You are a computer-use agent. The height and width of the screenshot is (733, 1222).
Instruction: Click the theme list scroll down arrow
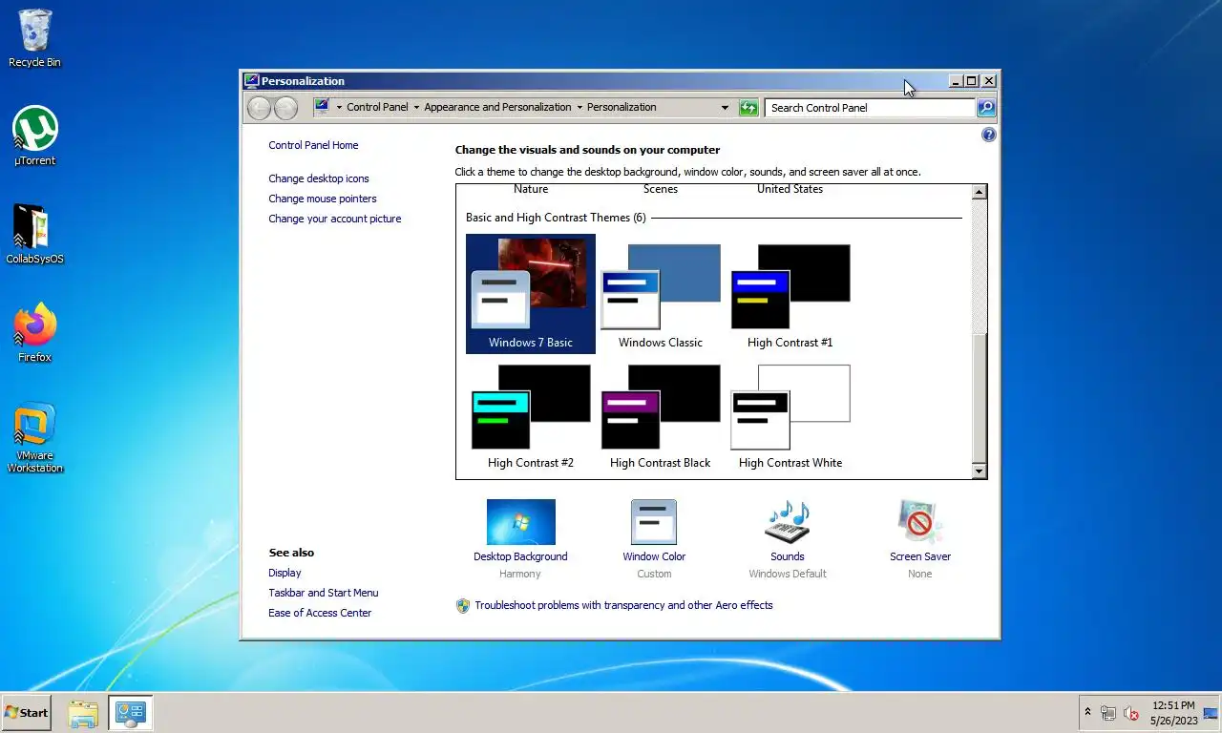tap(979, 471)
